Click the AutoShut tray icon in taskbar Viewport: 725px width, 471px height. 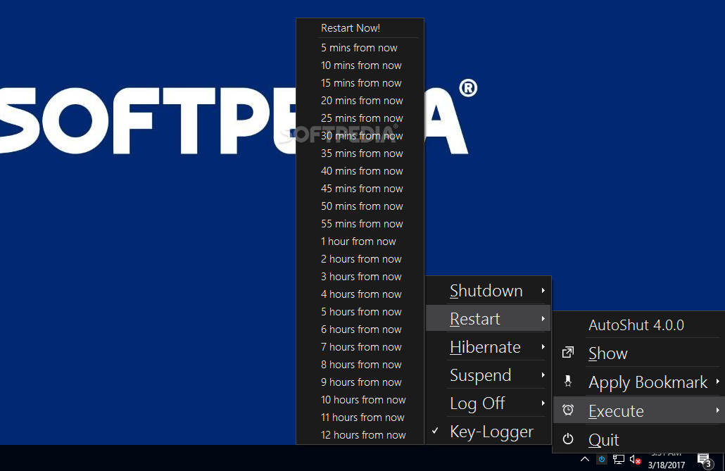coord(602,460)
